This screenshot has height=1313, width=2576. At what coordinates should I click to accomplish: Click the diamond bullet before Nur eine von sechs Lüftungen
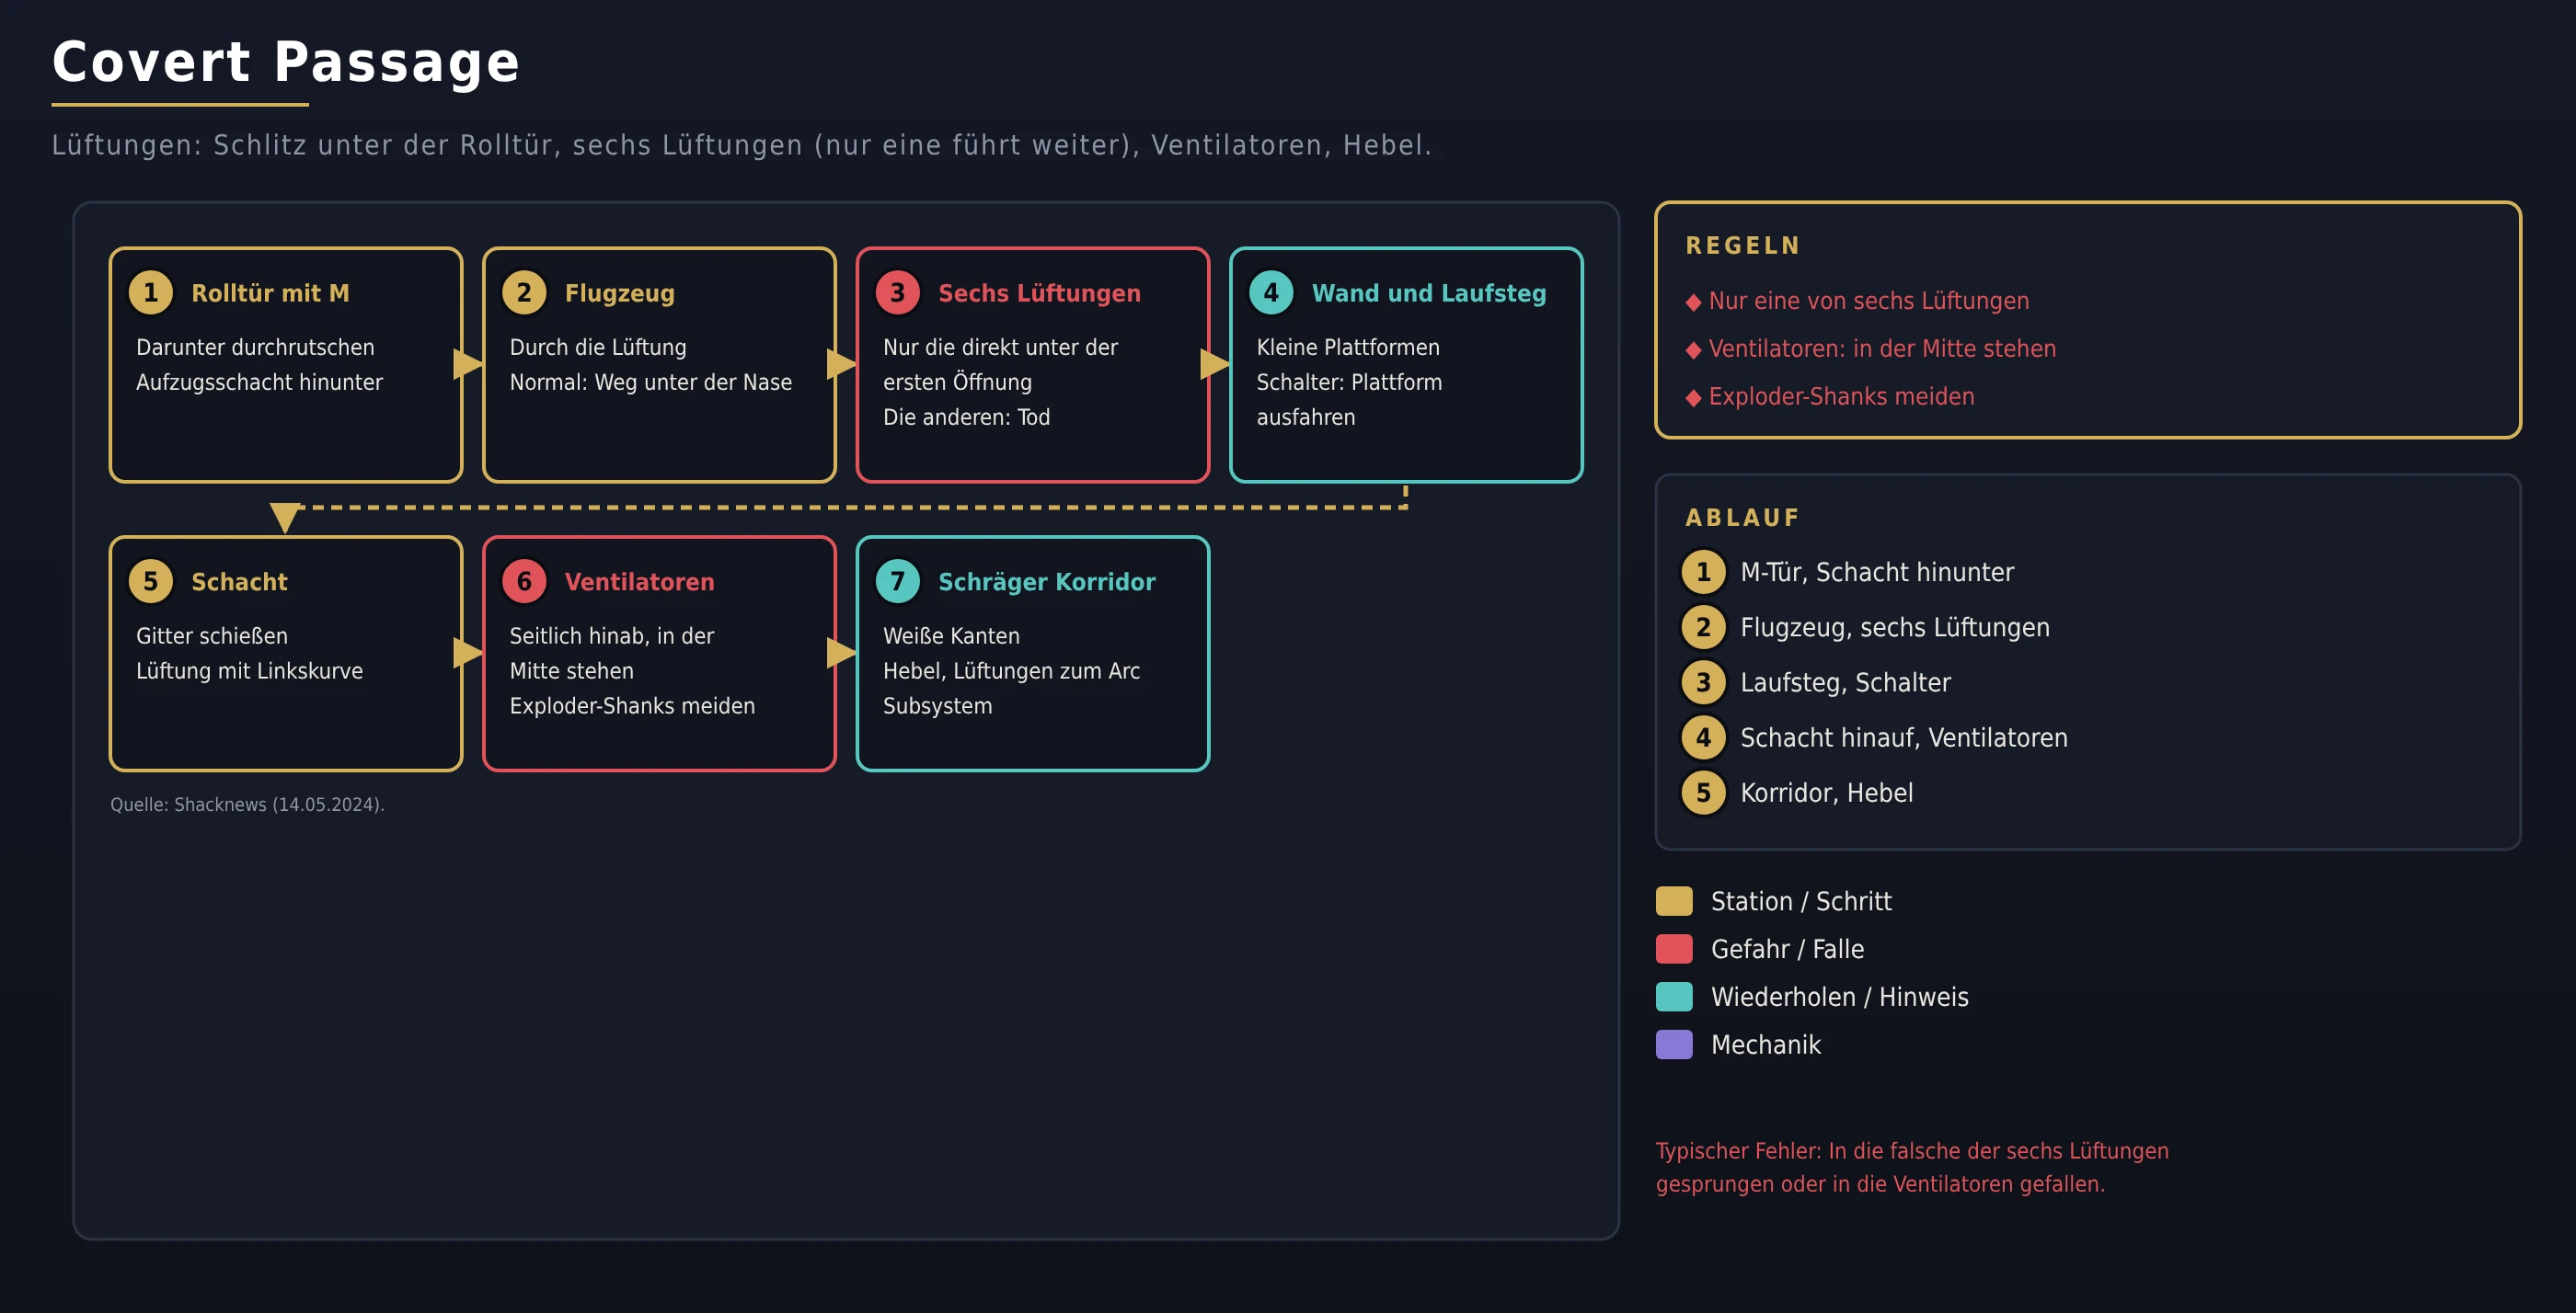coord(1693,302)
